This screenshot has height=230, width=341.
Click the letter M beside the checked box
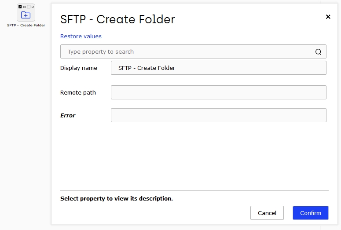(24, 7)
